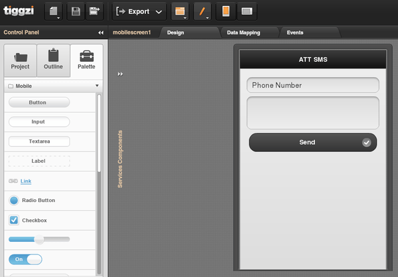The height and width of the screenshot is (277, 398).
Task: Click the orange pencil edit tool
Action: [202, 11]
